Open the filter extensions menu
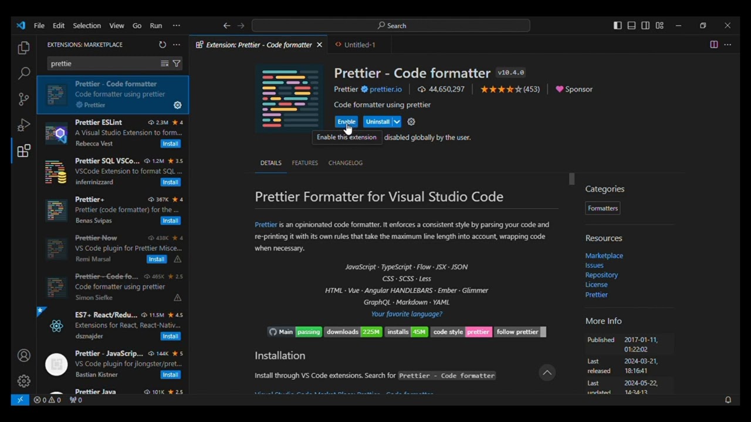This screenshot has width=751, height=422. [x=177, y=63]
